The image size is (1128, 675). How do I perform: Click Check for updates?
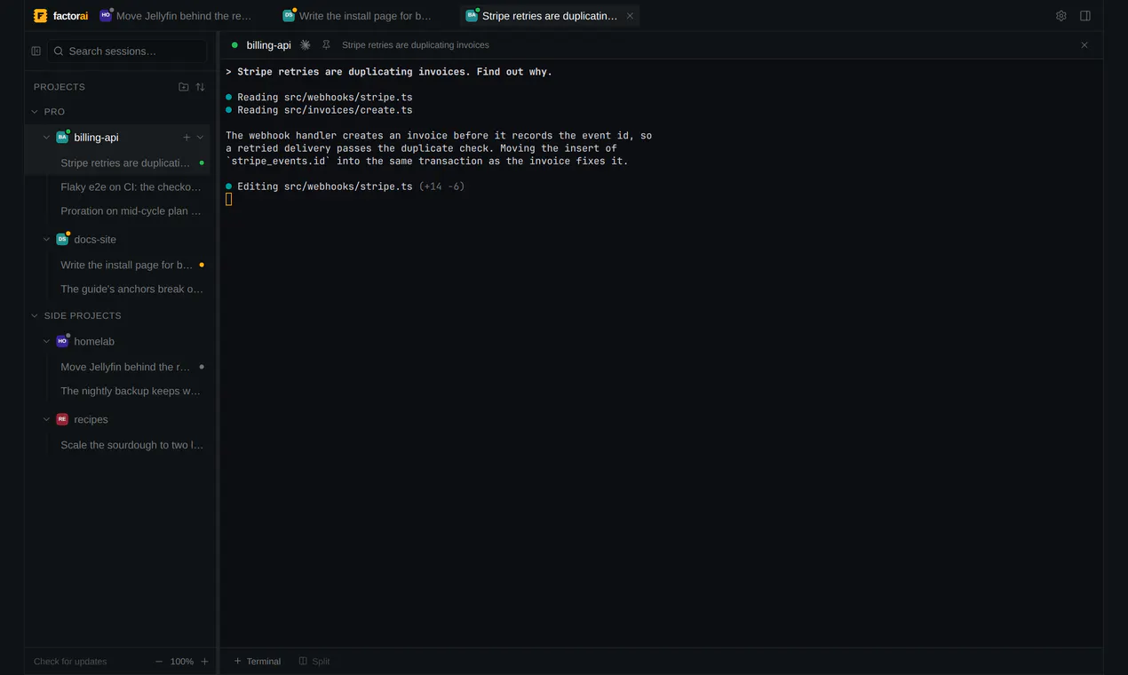coord(70,662)
